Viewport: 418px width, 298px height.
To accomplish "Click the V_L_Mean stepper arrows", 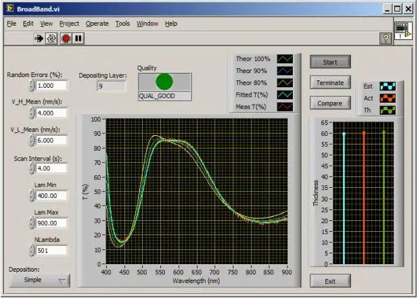I will [x=32, y=141].
